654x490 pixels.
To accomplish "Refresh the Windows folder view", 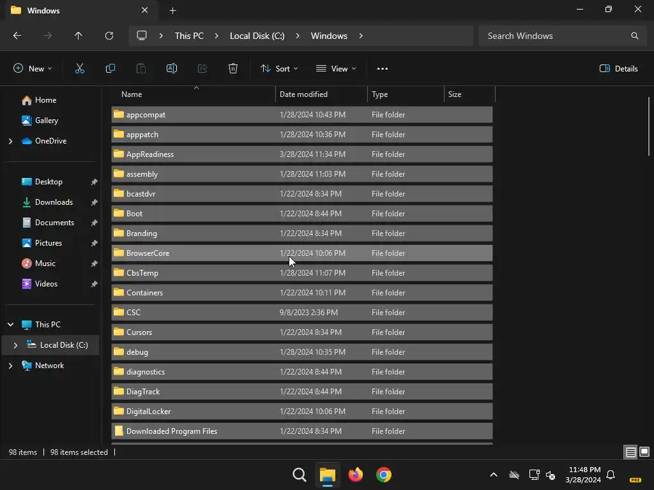I will (x=109, y=36).
